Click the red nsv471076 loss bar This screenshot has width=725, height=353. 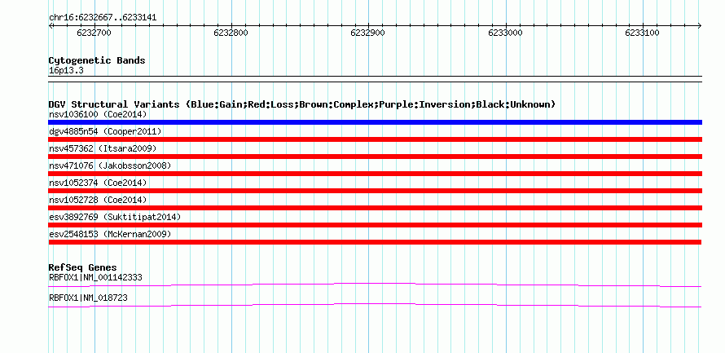[375, 174]
